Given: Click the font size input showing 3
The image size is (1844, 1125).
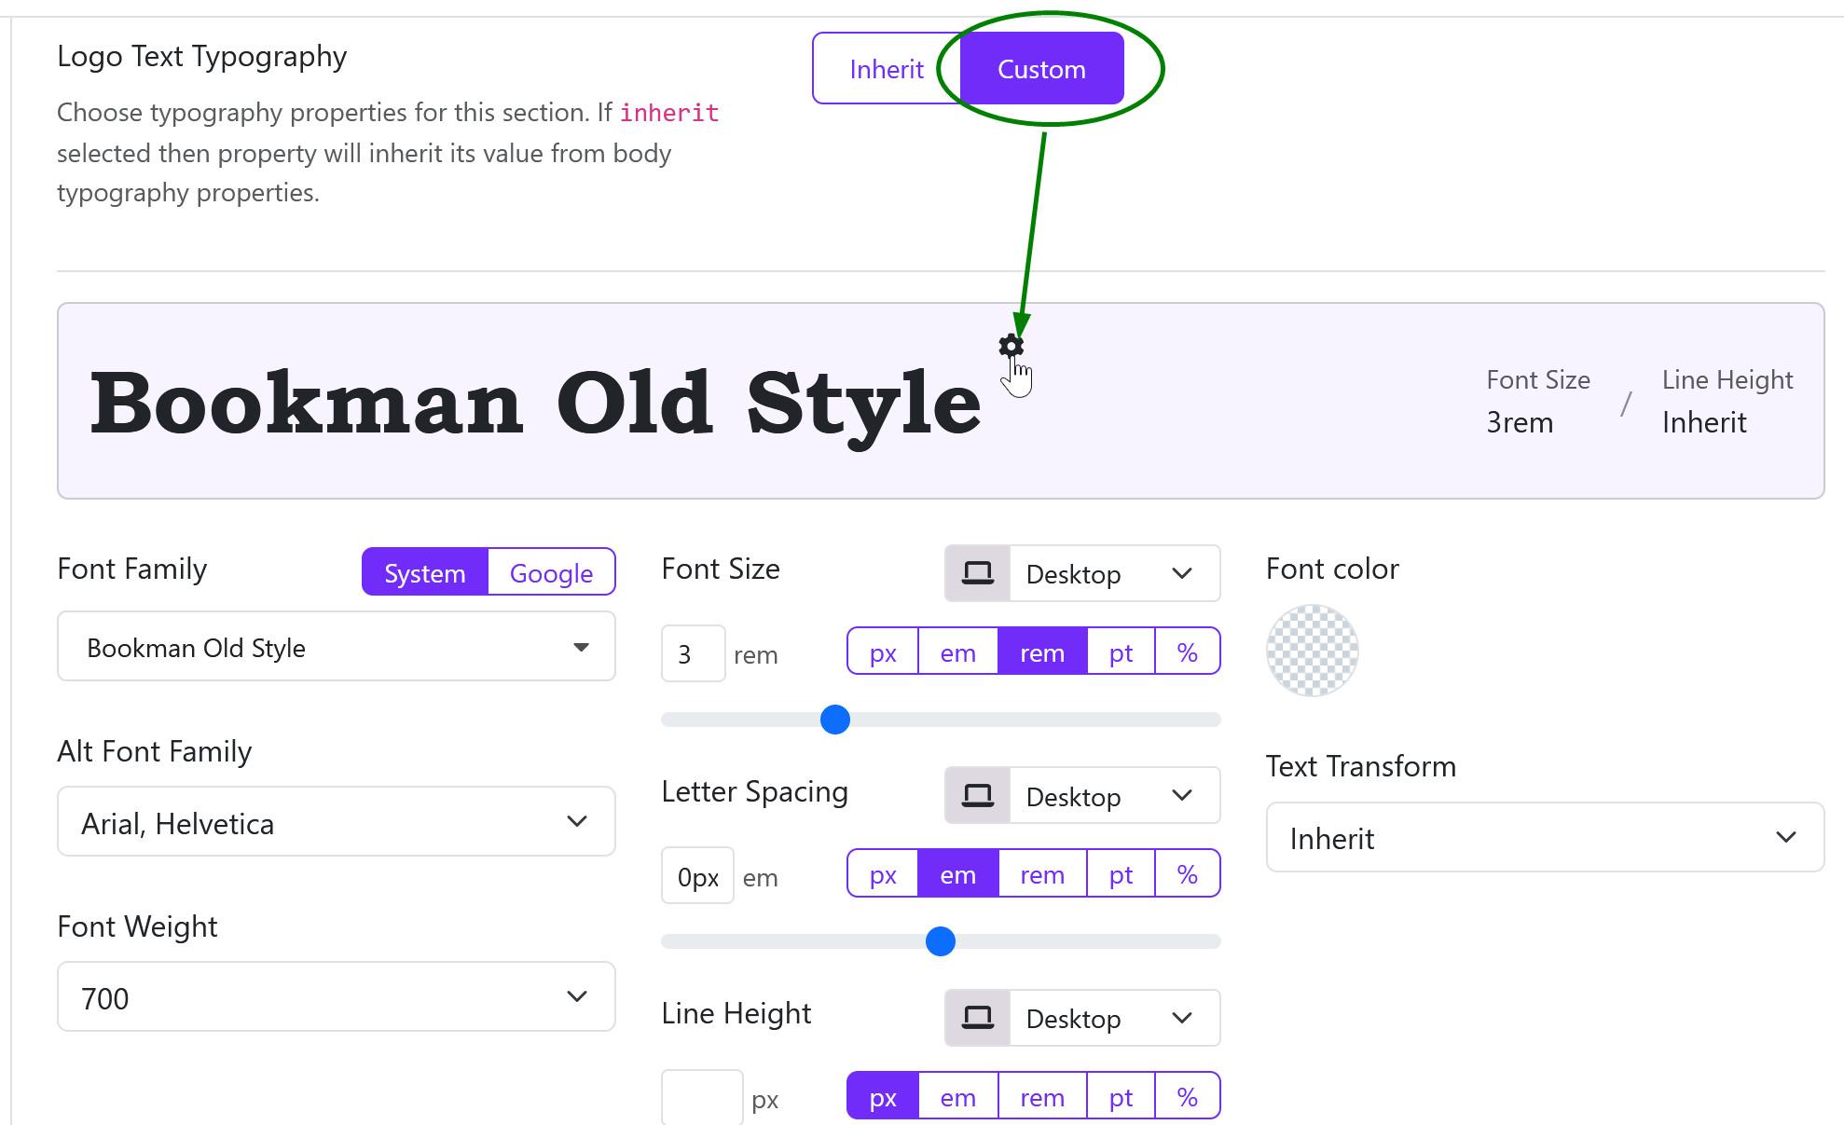Looking at the screenshot, I should [x=692, y=653].
